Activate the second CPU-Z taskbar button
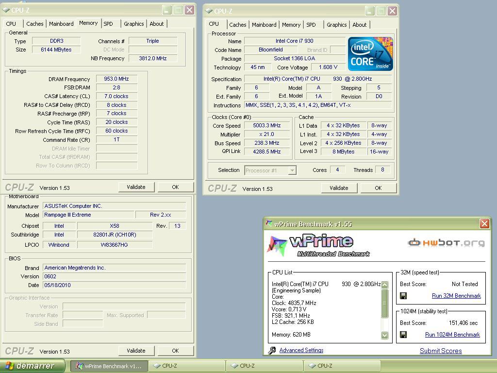 click(265, 366)
